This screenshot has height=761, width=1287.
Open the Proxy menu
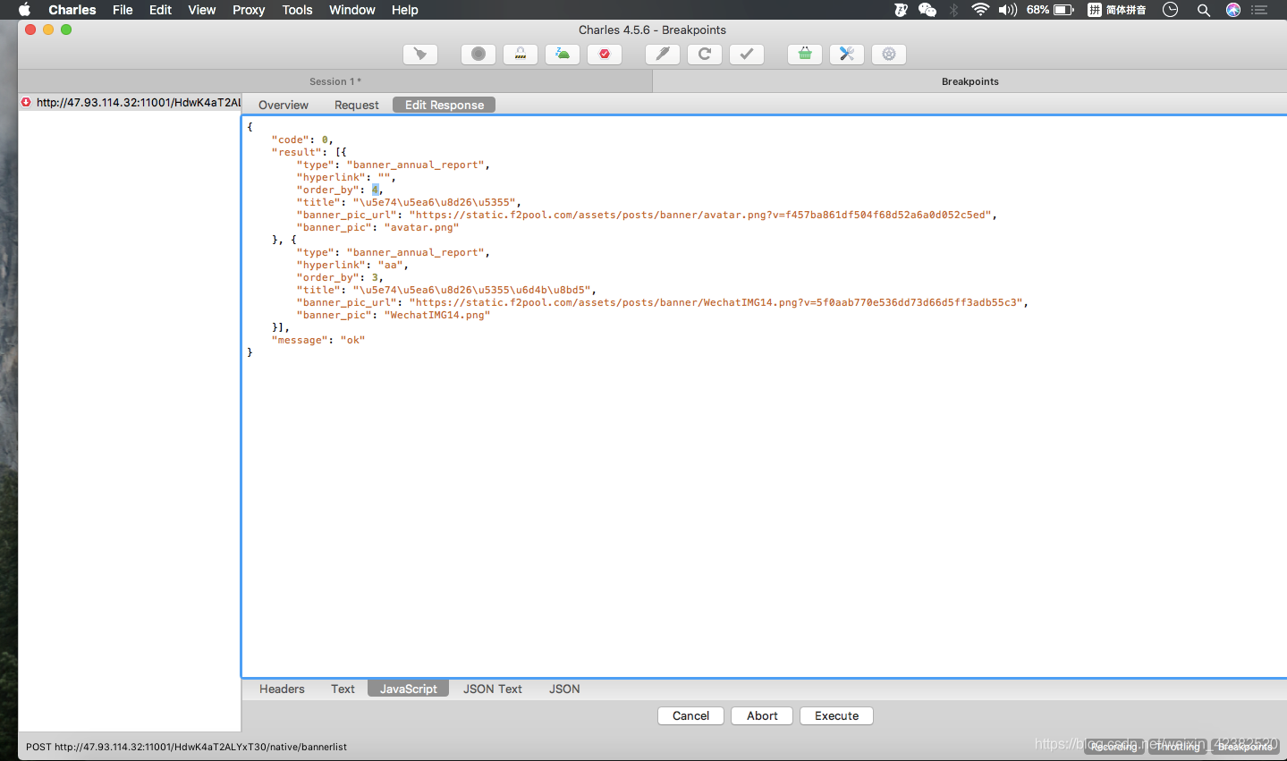click(x=249, y=10)
